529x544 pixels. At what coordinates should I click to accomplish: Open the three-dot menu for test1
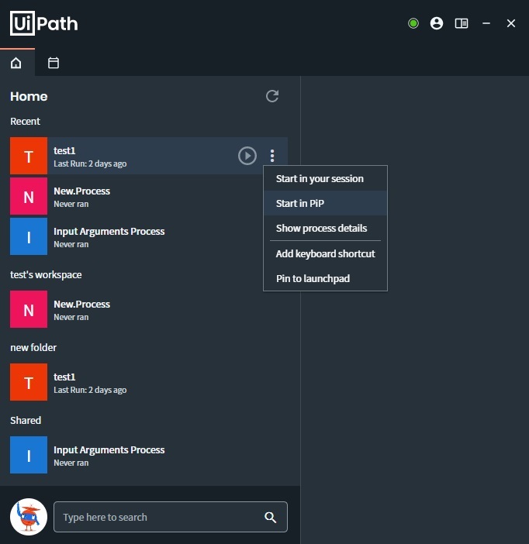272,156
